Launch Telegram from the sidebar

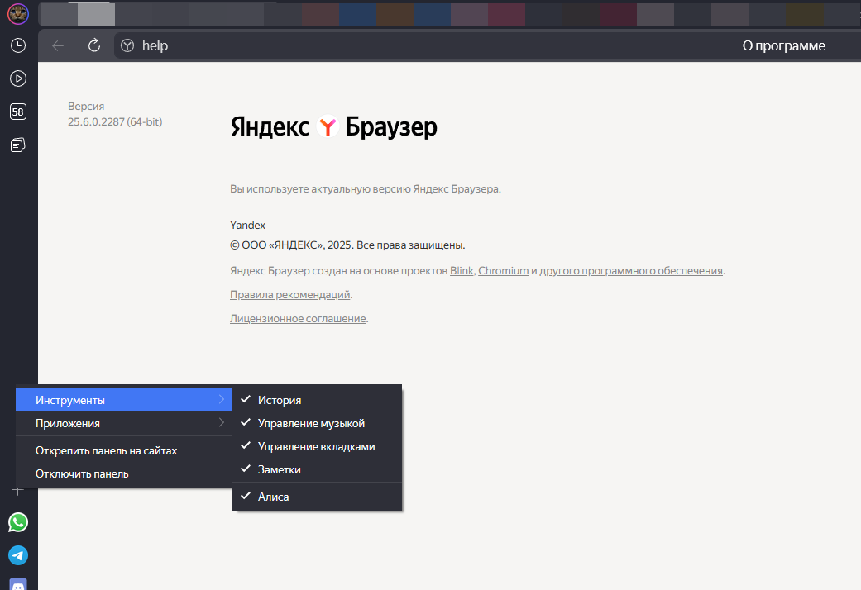pyautogui.click(x=18, y=555)
